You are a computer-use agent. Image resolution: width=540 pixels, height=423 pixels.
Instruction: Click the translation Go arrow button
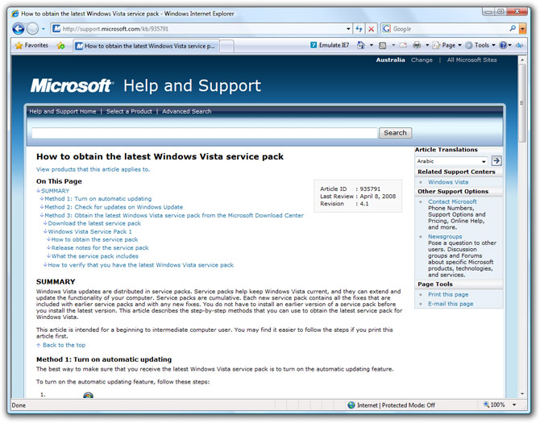tap(496, 160)
